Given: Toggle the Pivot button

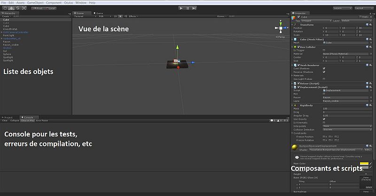Looking at the screenshot, I should (37, 8).
